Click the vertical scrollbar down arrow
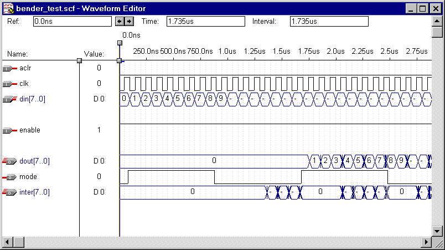The image size is (445, 250). coord(437,231)
